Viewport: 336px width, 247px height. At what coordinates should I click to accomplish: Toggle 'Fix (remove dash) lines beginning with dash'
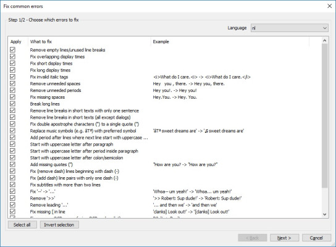click(x=12, y=171)
